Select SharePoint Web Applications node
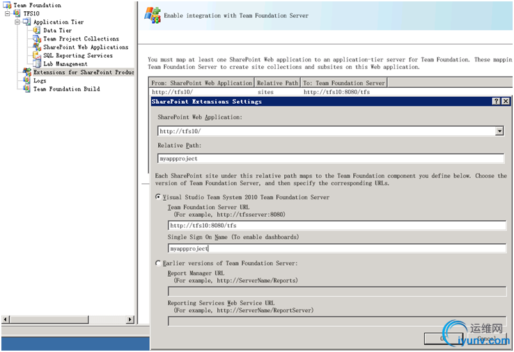 coord(86,47)
